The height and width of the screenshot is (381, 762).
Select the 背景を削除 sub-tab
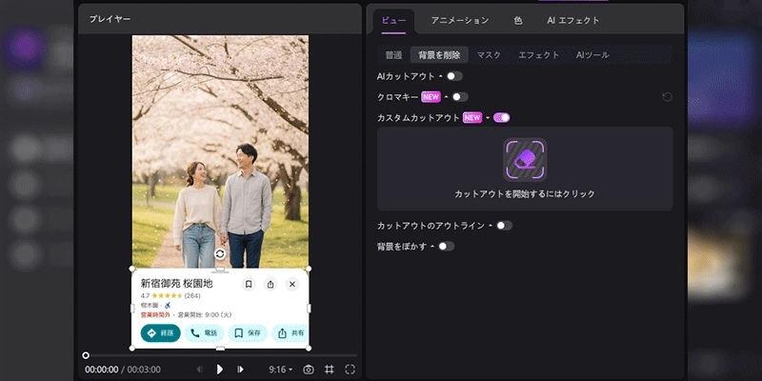tap(439, 55)
